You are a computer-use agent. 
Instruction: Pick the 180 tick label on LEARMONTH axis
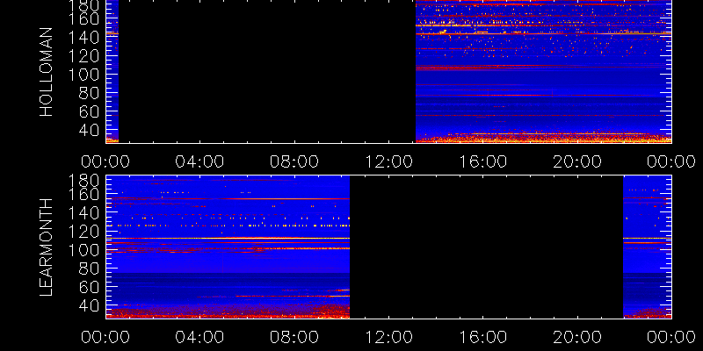click(85, 182)
